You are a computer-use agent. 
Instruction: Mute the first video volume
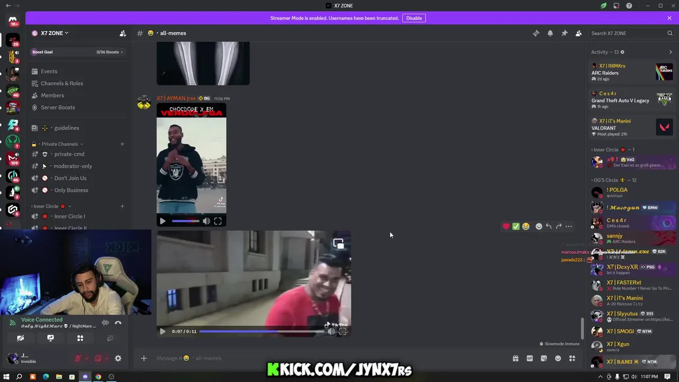[x=206, y=221]
